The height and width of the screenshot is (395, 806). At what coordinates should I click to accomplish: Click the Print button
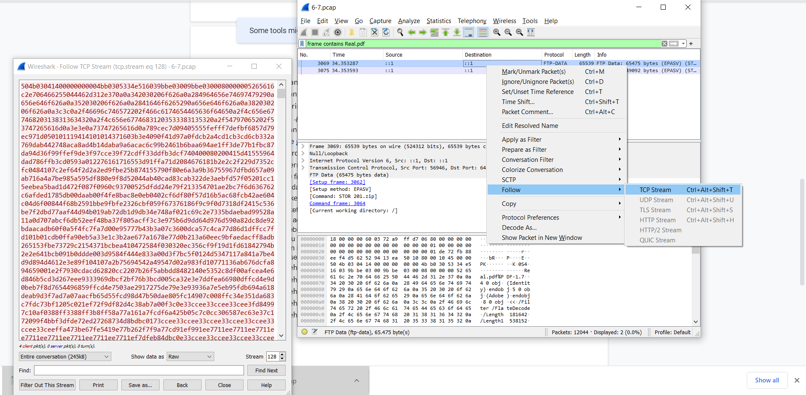98,385
